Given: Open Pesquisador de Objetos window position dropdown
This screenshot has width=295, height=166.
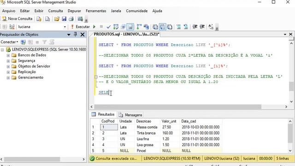Looking at the screenshot, I should click(69, 35).
